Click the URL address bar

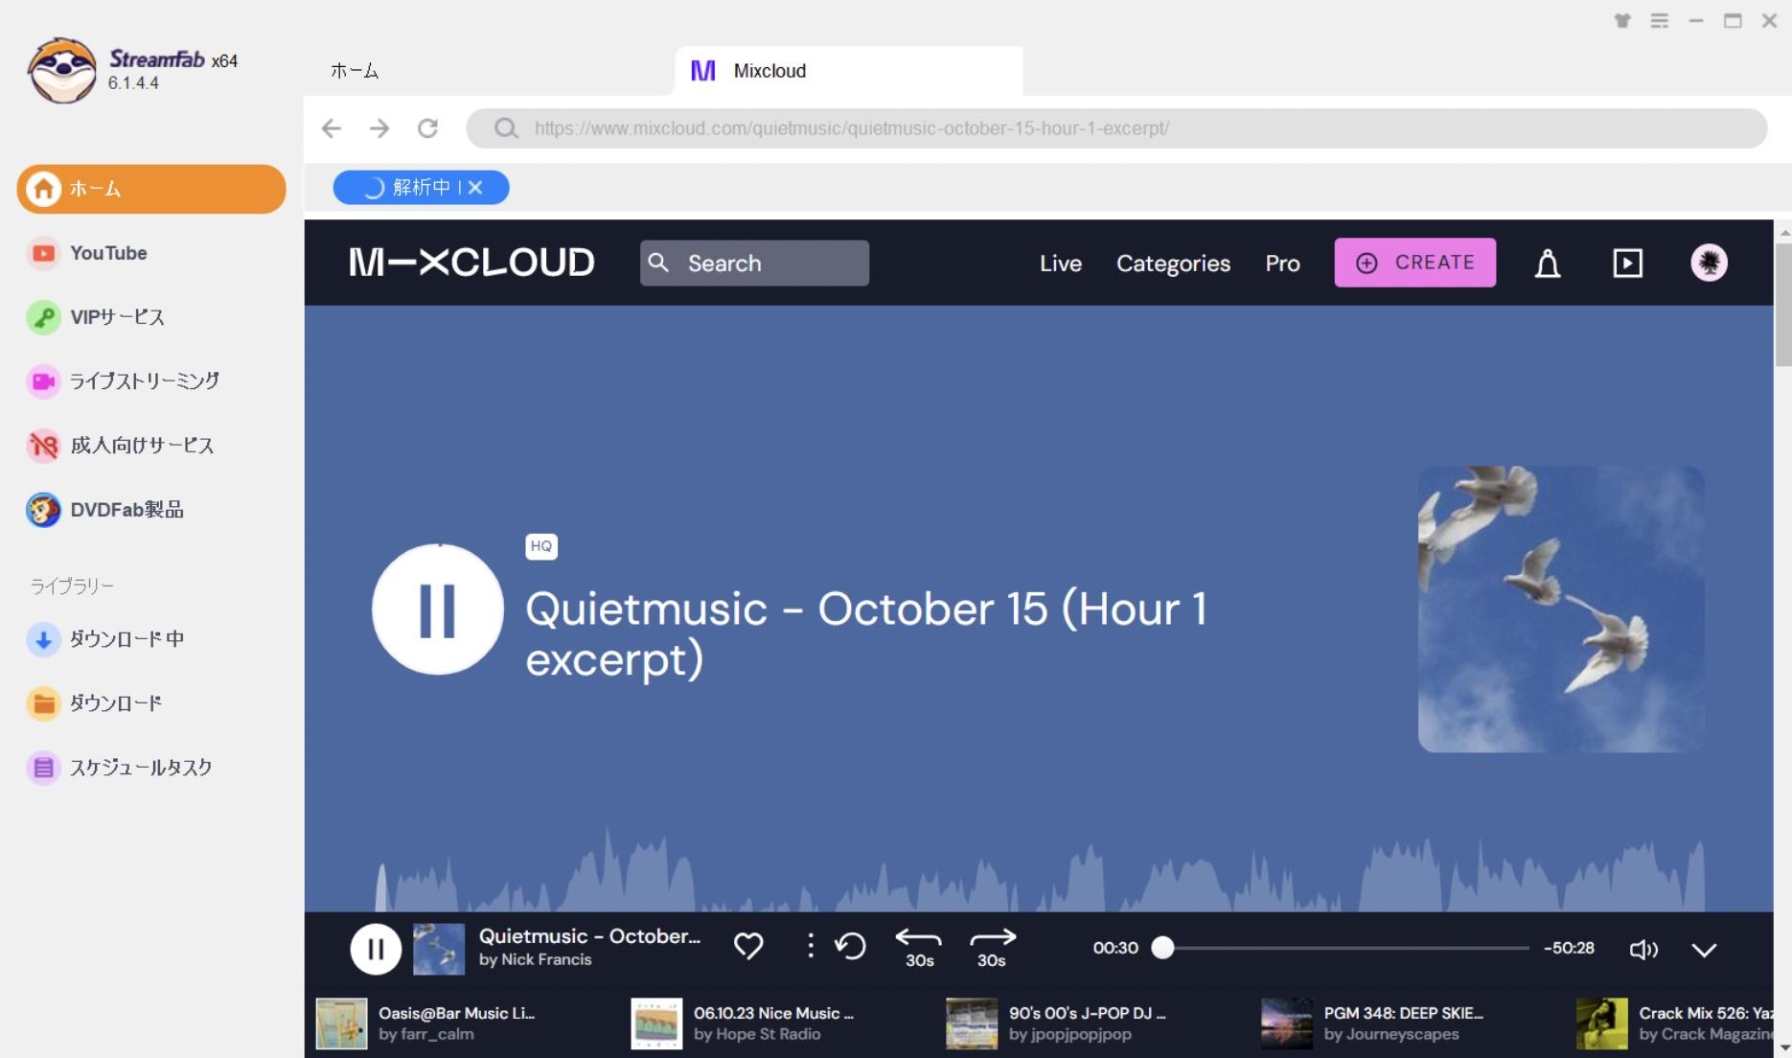(x=1116, y=128)
